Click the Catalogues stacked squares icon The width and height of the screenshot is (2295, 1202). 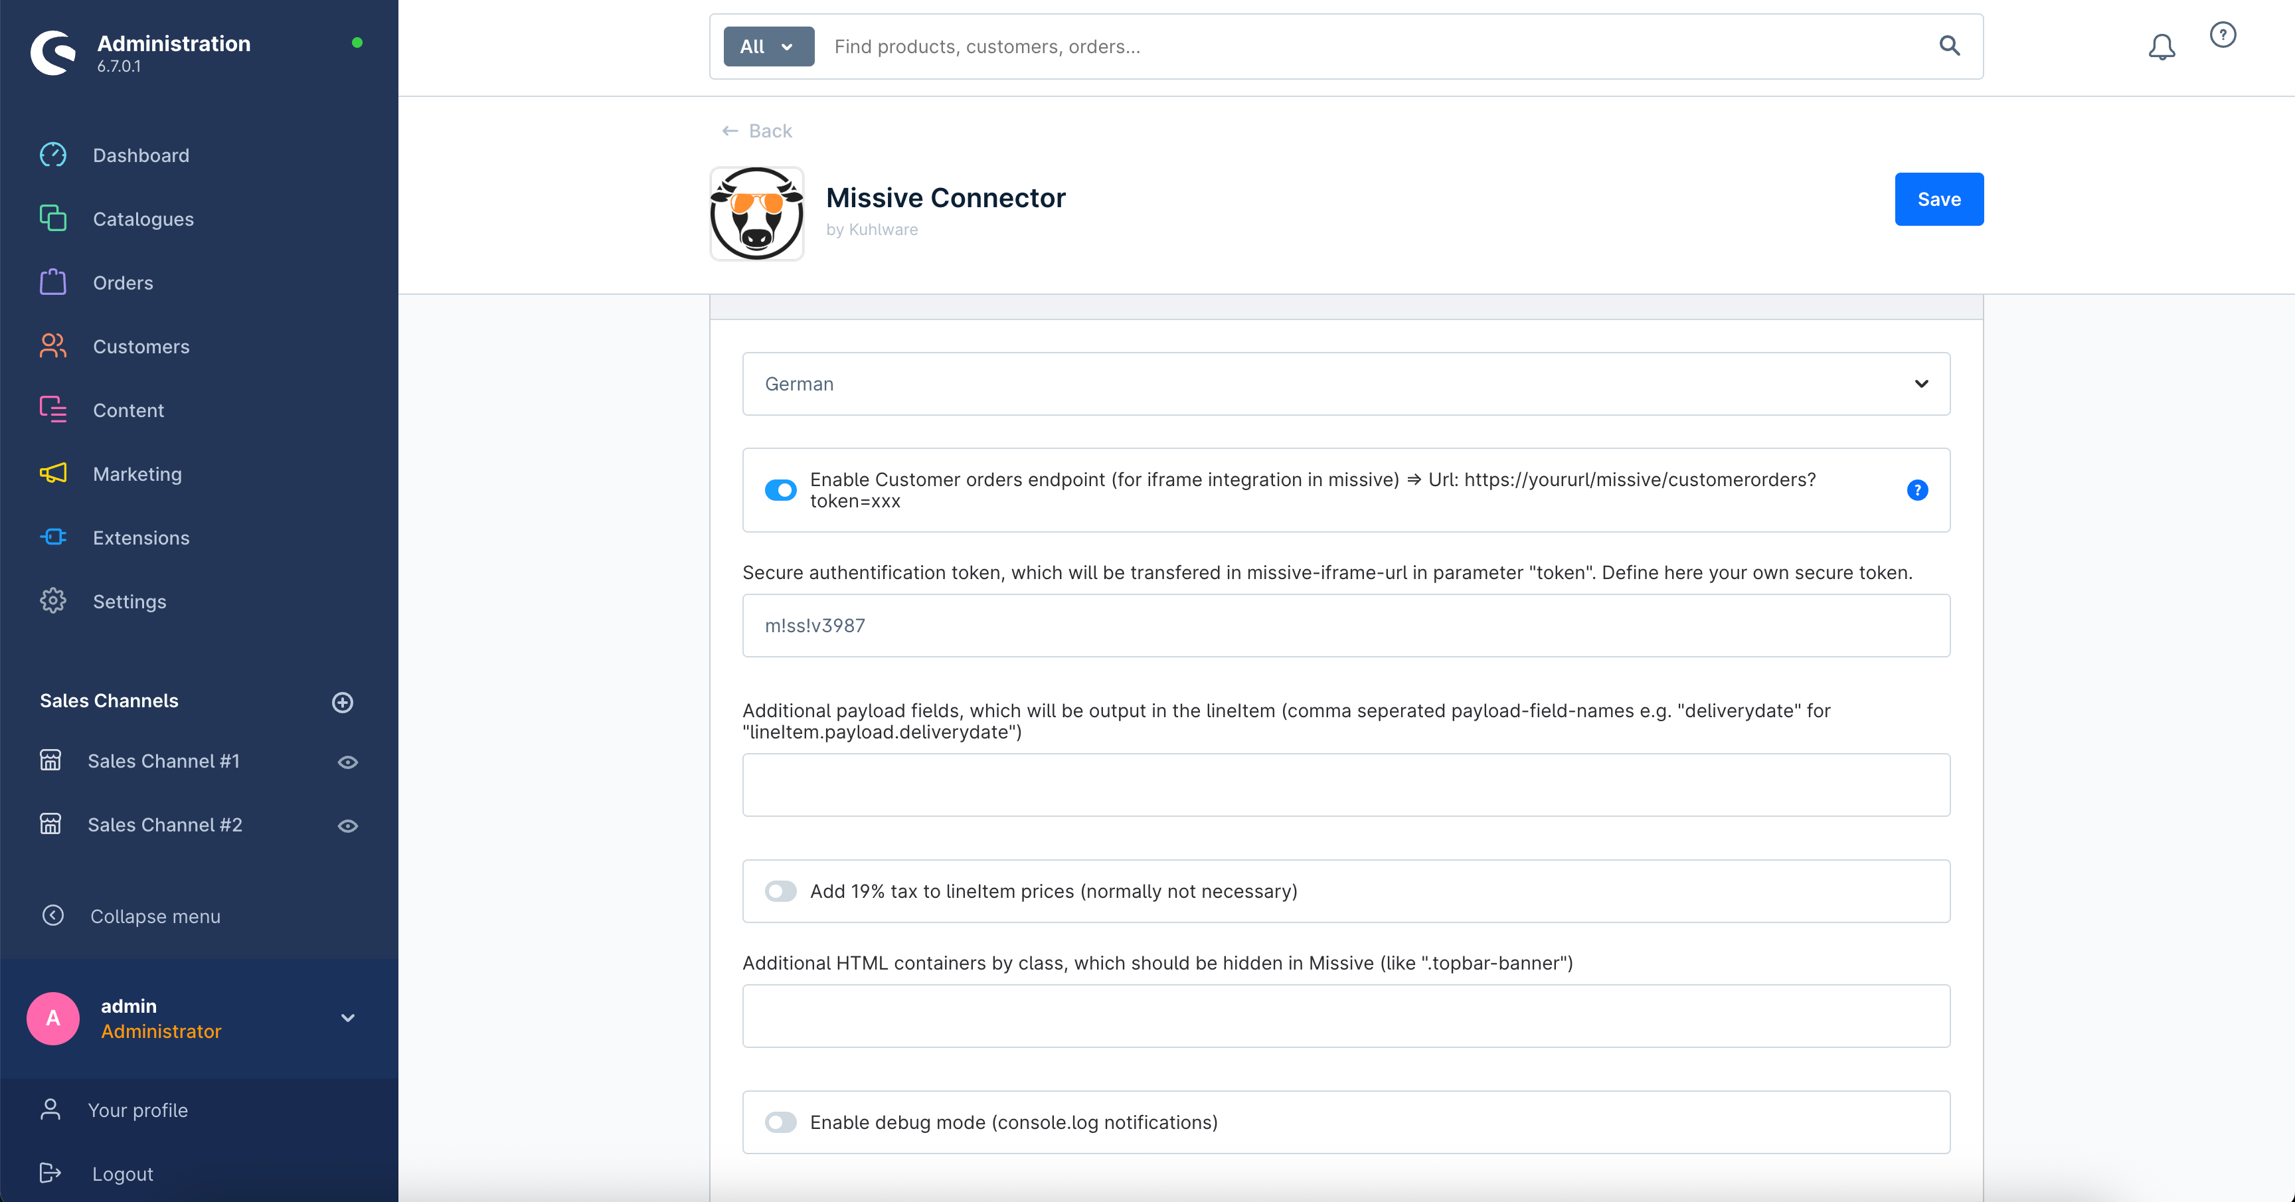pyautogui.click(x=52, y=218)
